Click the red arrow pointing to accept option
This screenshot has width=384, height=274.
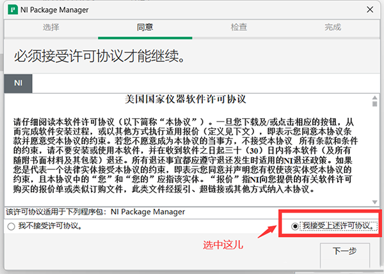click(x=267, y=231)
